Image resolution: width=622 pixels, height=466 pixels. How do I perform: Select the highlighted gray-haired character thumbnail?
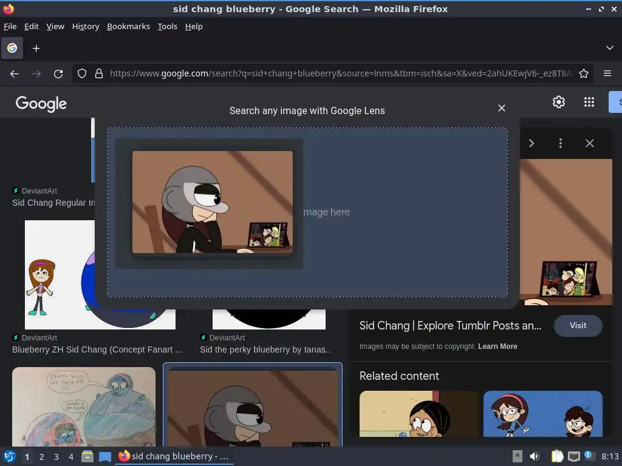(x=253, y=406)
